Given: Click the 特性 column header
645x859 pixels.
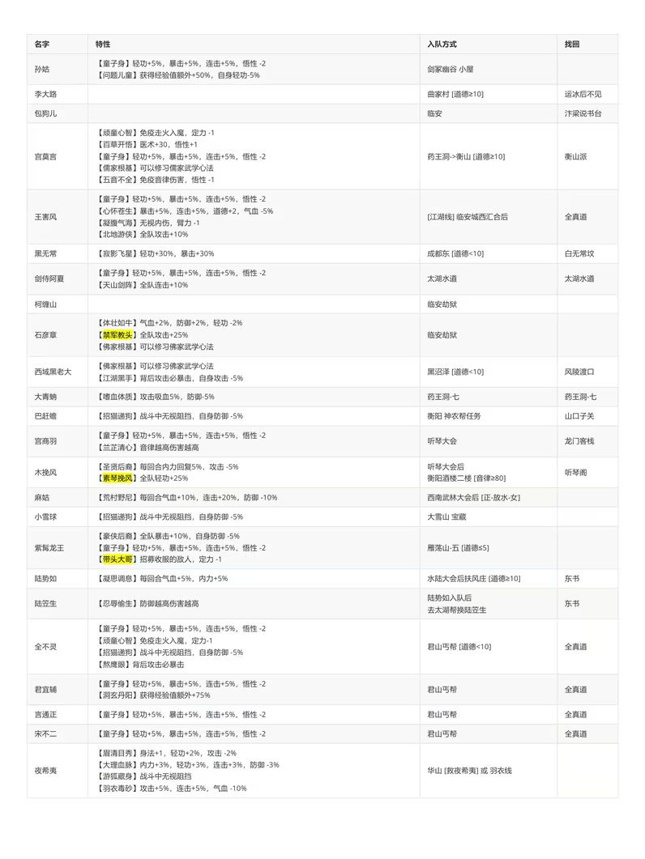Looking at the screenshot, I should coord(103,45).
